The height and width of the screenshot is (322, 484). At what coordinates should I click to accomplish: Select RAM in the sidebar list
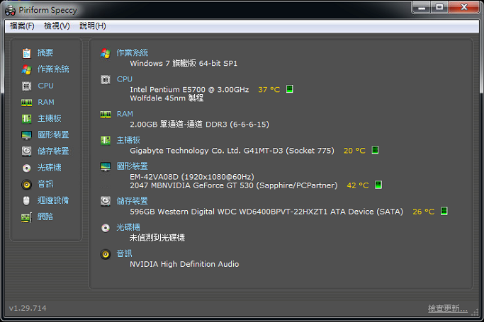coord(46,102)
